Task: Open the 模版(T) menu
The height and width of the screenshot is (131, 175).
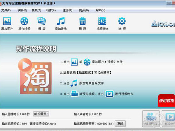Action: [36, 10]
